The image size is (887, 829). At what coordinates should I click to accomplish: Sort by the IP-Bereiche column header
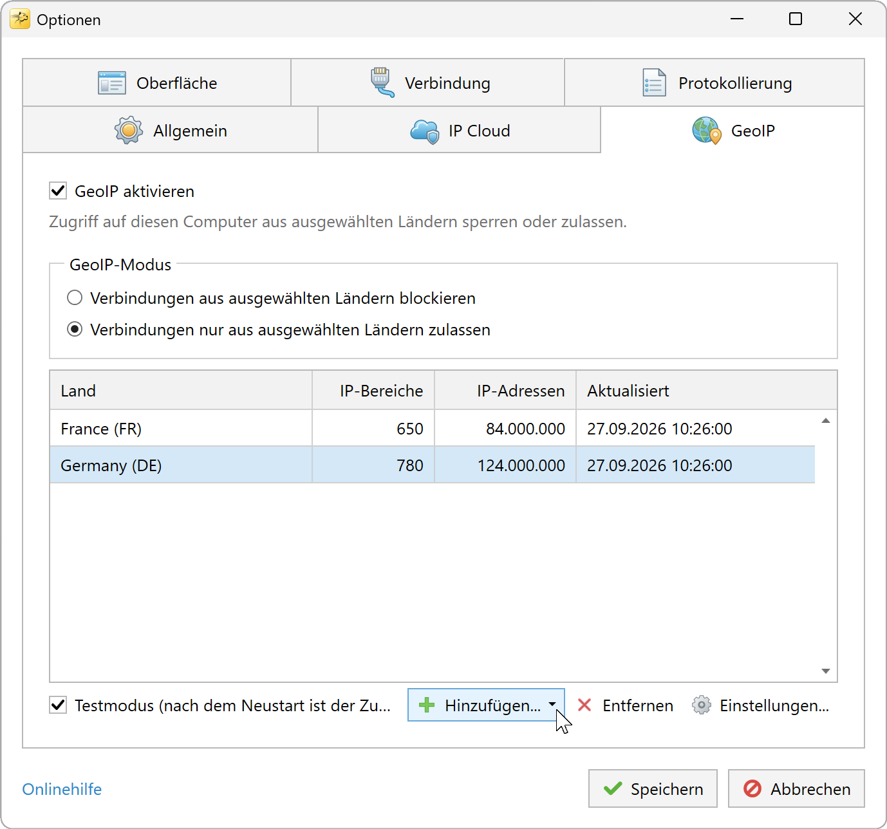[x=373, y=391]
